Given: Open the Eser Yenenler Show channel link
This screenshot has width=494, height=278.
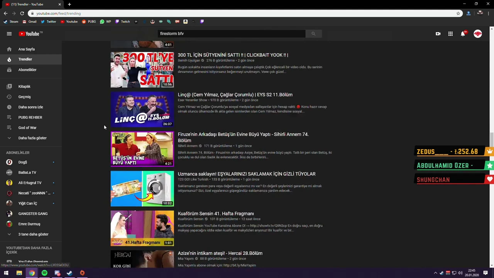Looking at the screenshot, I should (192, 100).
